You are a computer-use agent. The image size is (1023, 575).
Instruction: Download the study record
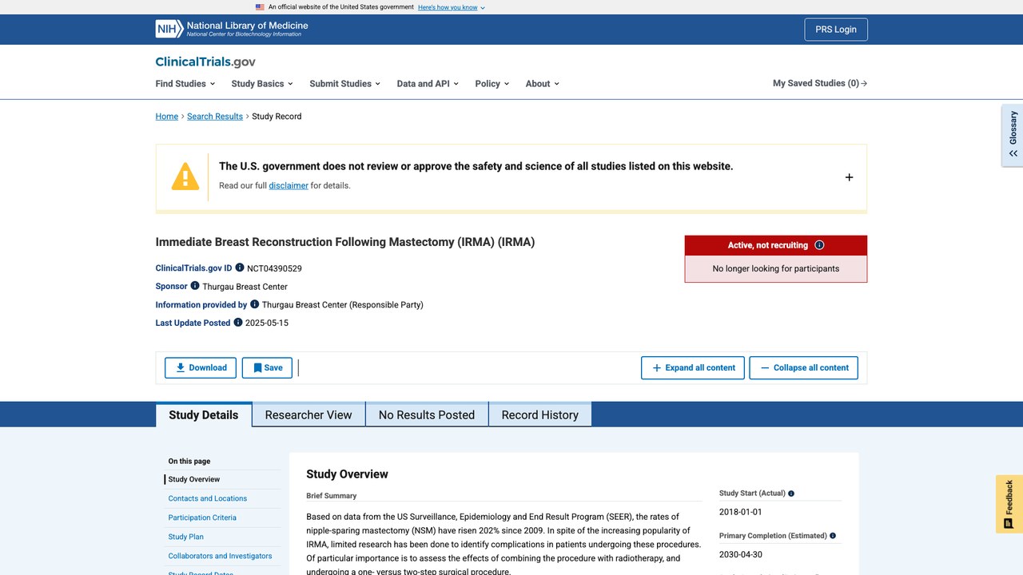[x=201, y=367]
